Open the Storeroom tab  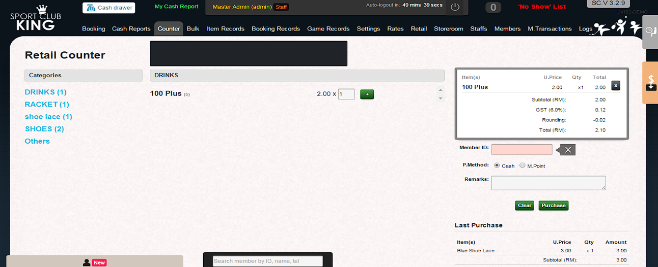(448, 29)
